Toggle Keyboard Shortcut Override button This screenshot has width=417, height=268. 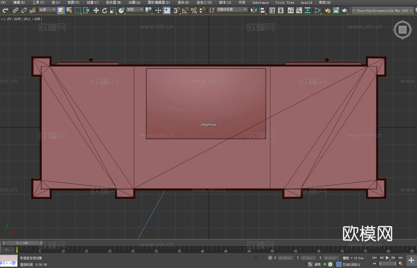167,10
